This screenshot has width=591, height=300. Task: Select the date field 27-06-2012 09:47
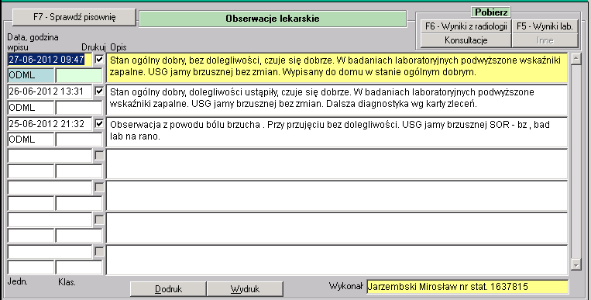click(x=50, y=60)
